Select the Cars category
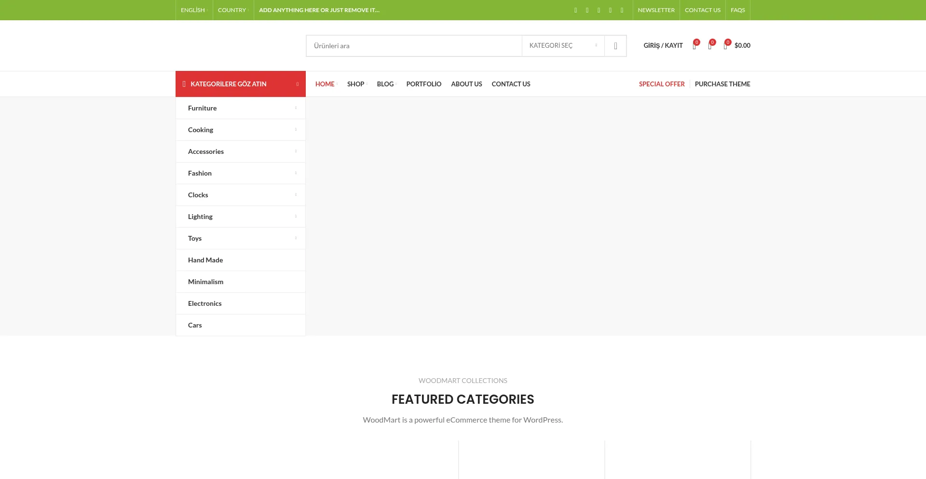926x479 pixels. click(241, 325)
